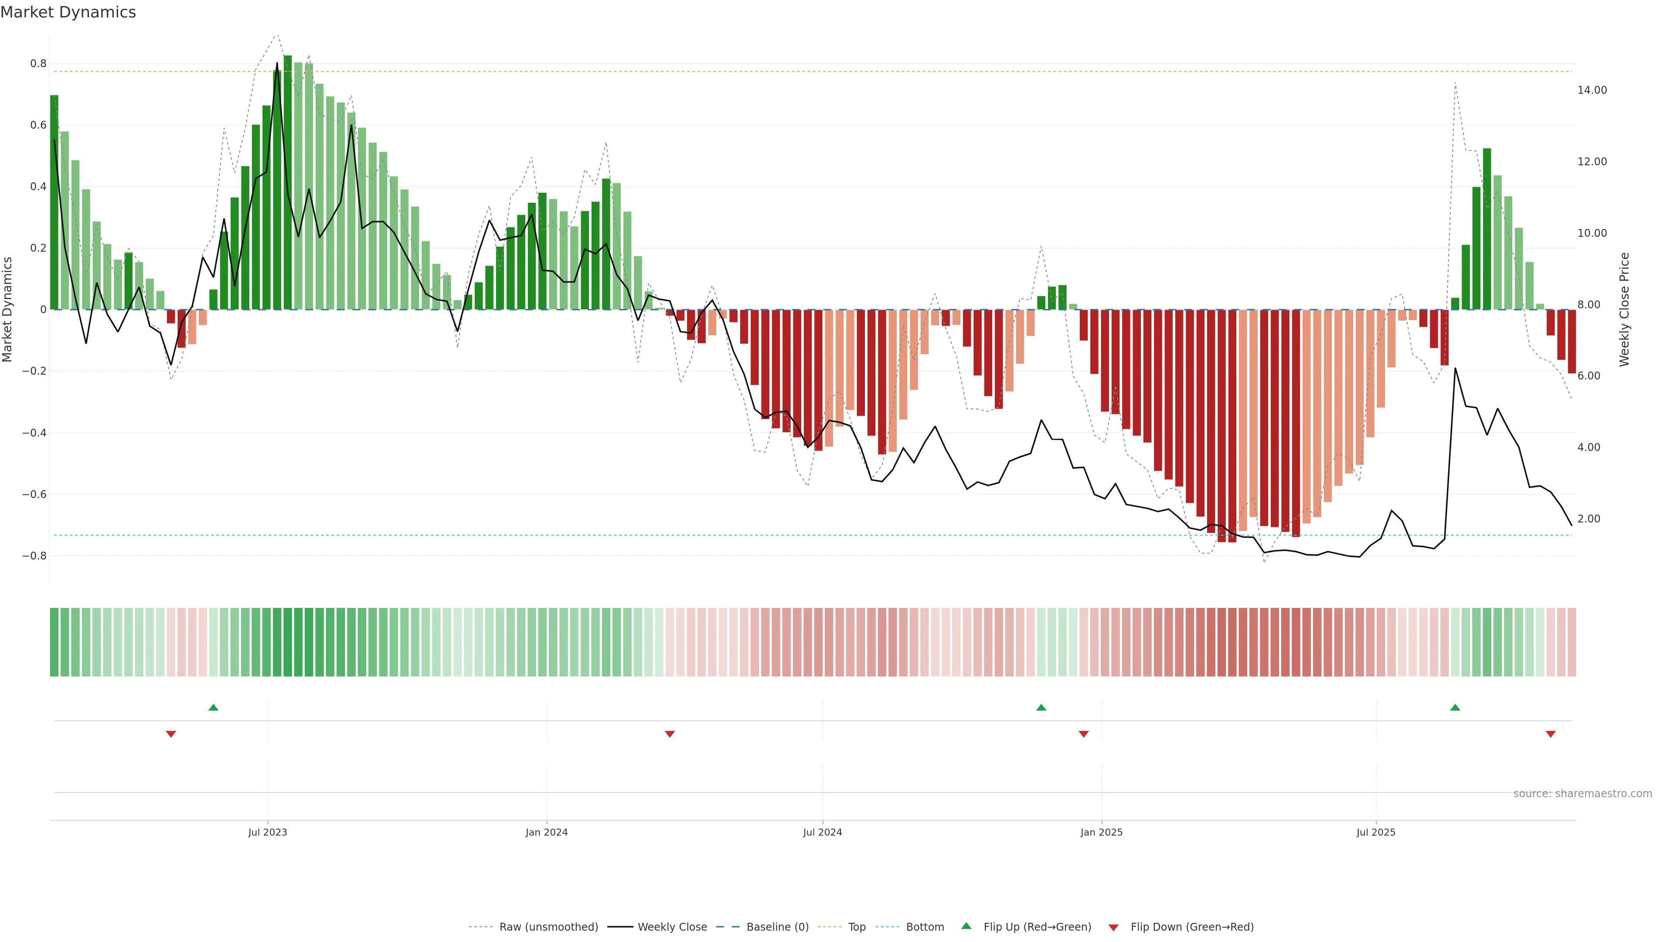Click the red flip-down marker just before Jan 2025
Image resolution: width=1674 pixels, height=942 pixels.
[1083, 734]
